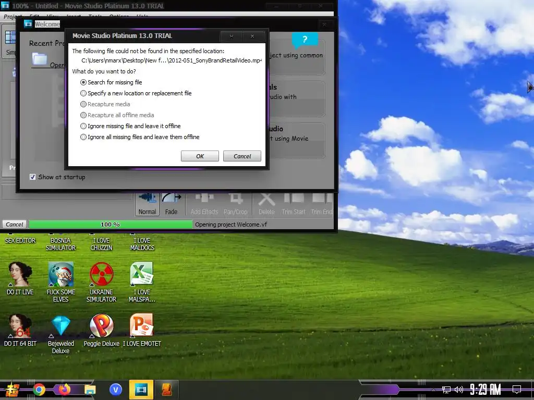The height and width of the screenshot is (400, 534).
Task: Click the orange app icon in taskbar
Action: click(x=167, y=390)
